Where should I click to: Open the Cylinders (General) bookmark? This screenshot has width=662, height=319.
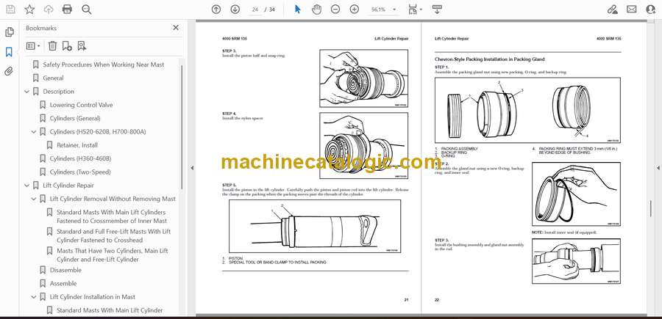point(75,118)
